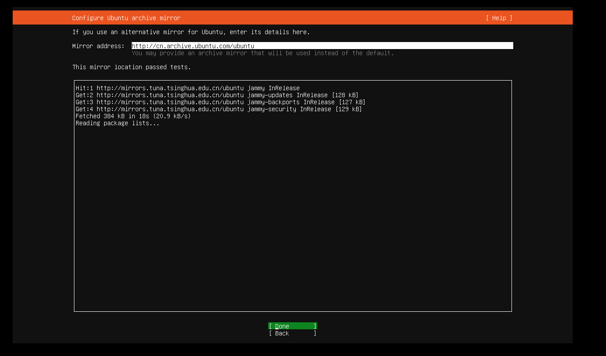Open the Help menu in header
Viewport: 606px width, 356px height.
click(x=499, y=18)
